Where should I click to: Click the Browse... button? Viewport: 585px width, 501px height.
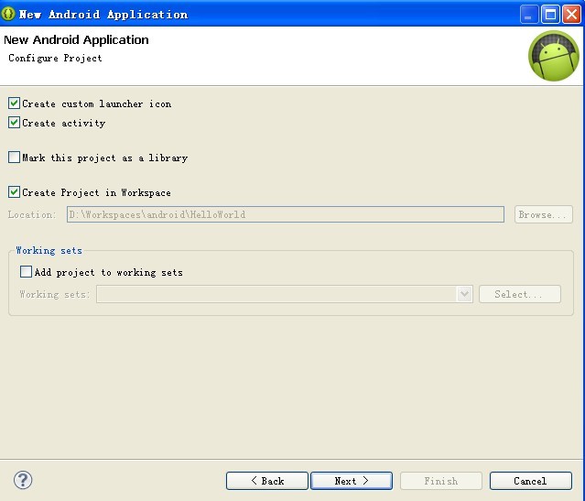click(x=543, y=214)
